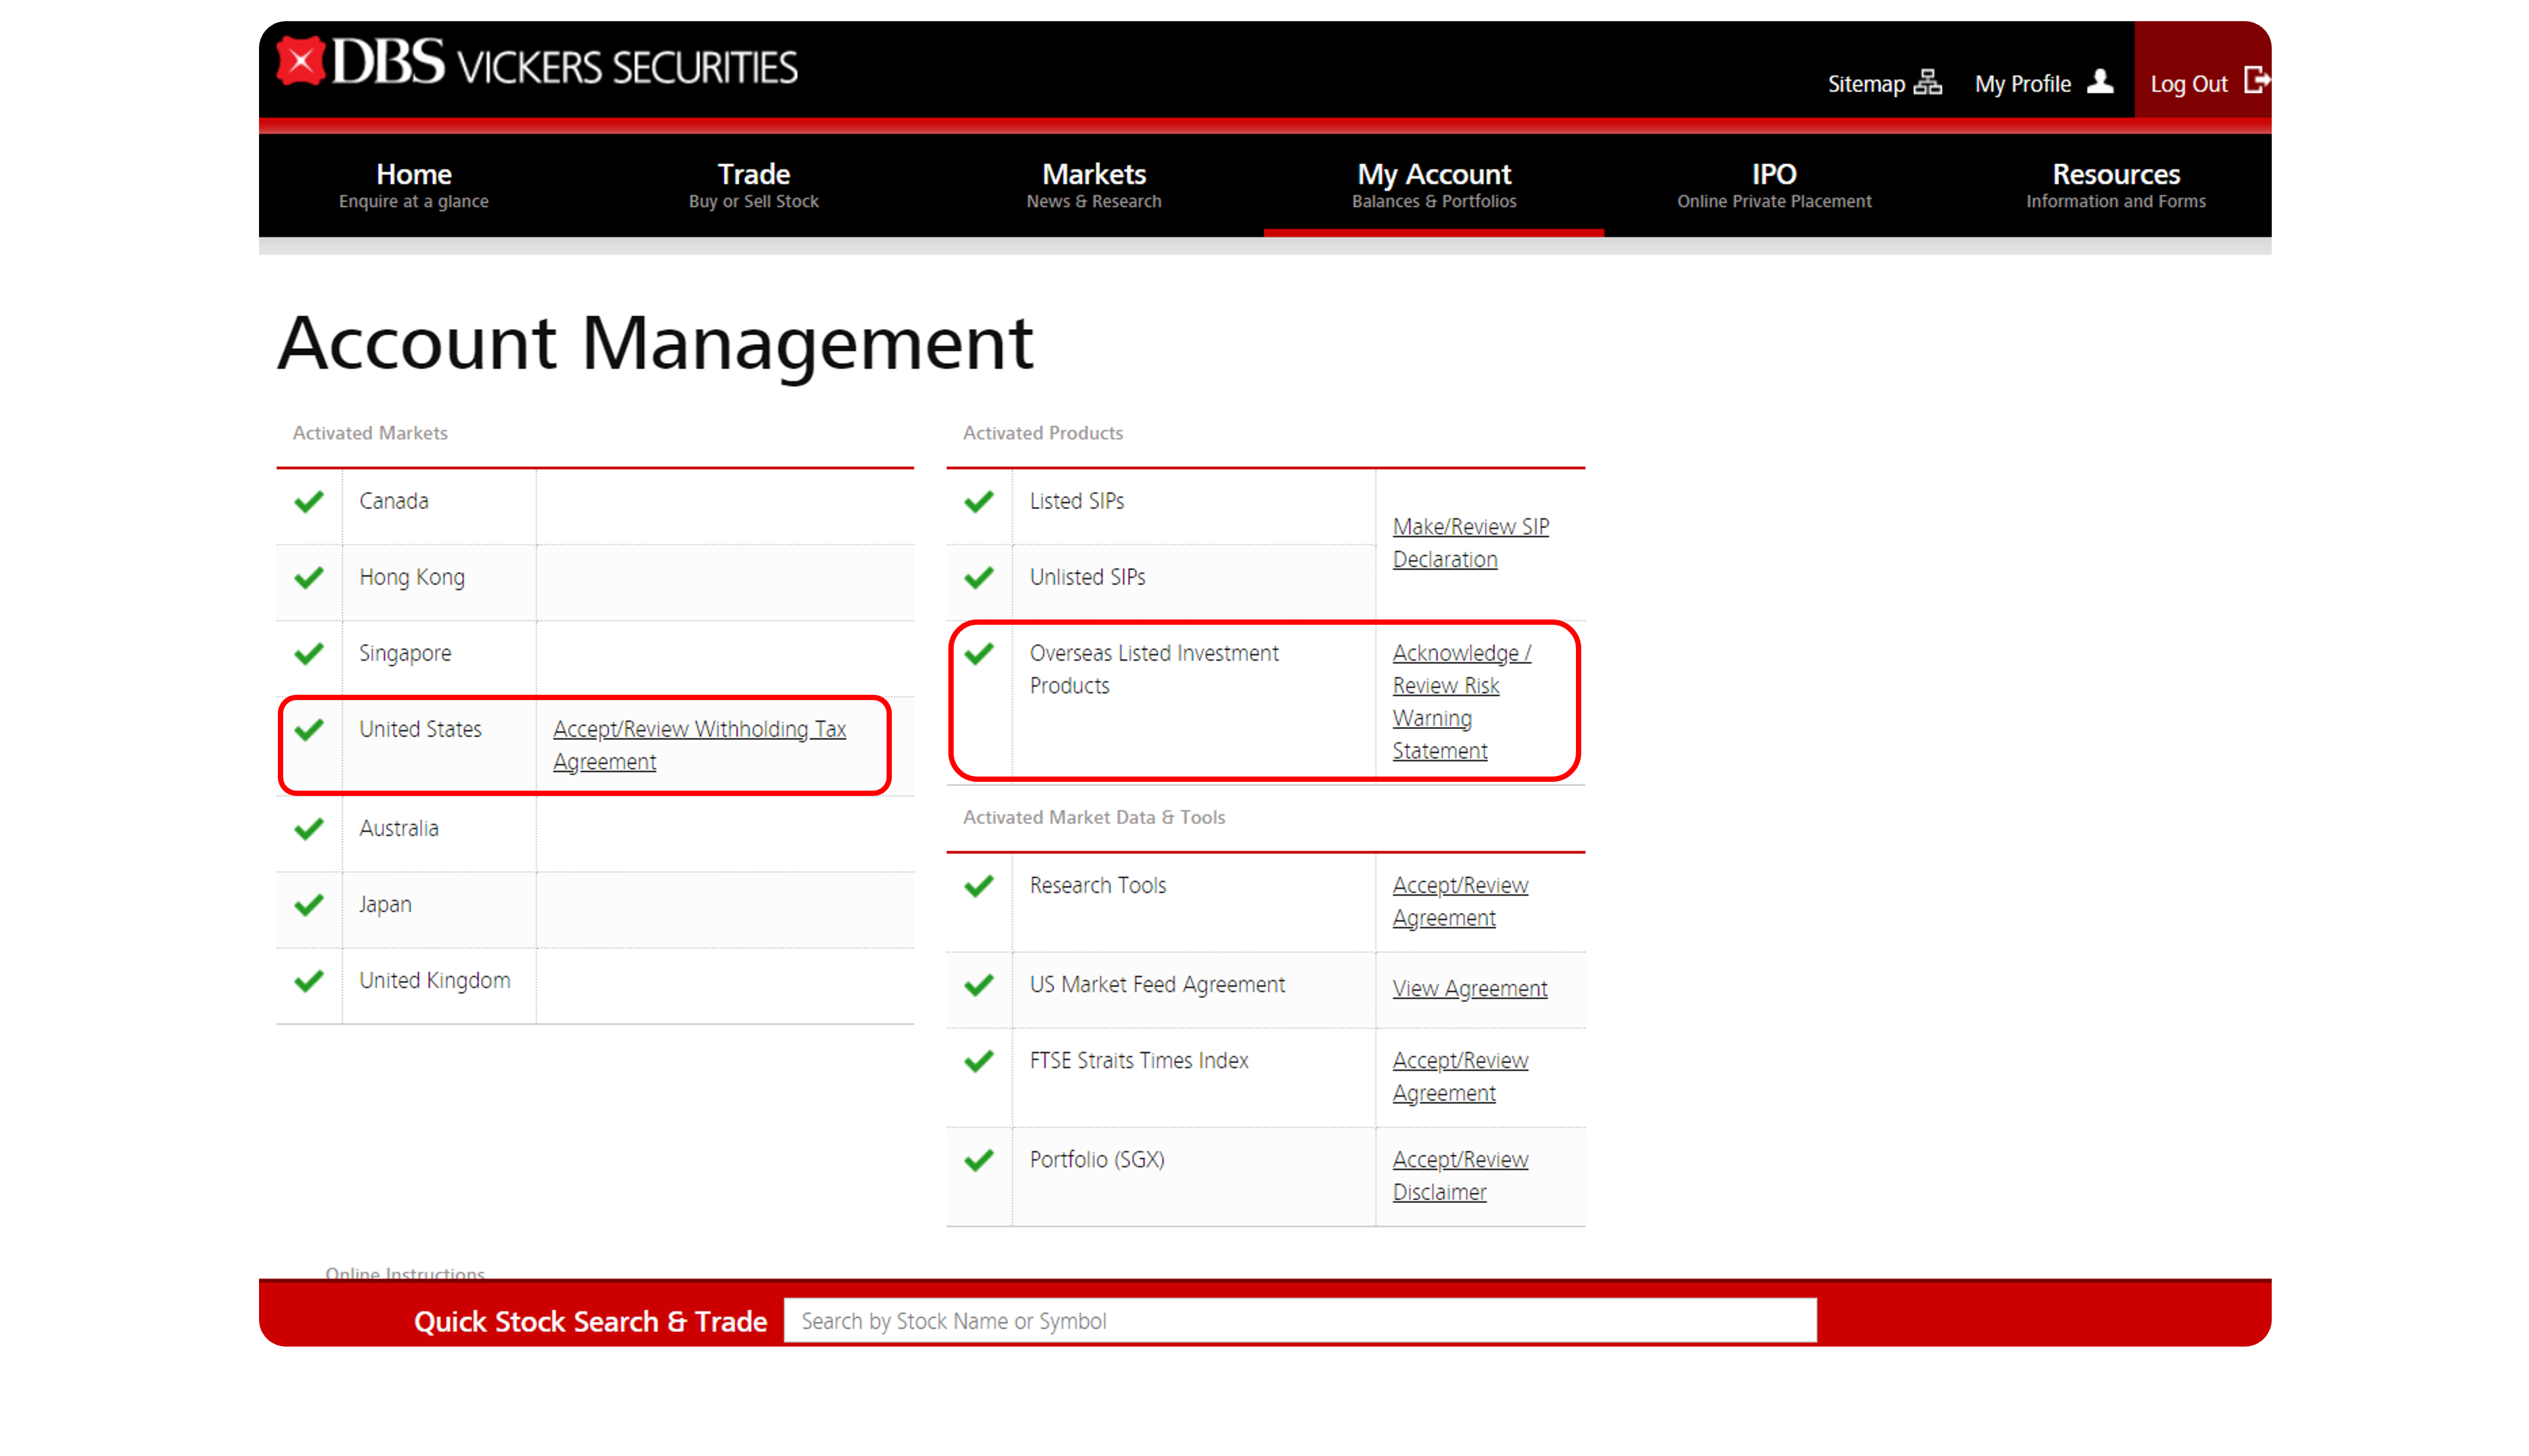Switch to the Markets tab
This screenshot has height=1456, width=2529.
(x=1094, y=185)
